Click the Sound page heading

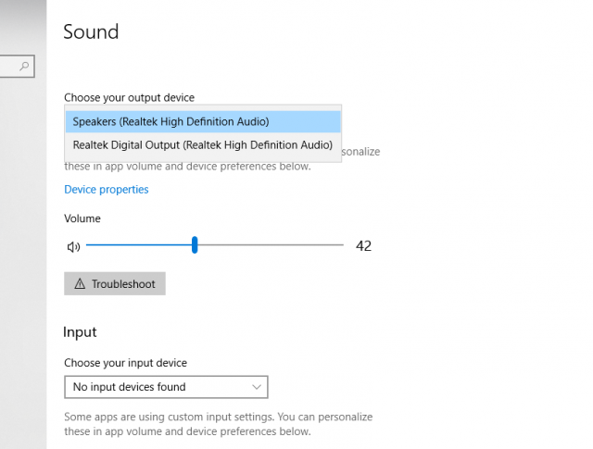[x=91, y=32]
